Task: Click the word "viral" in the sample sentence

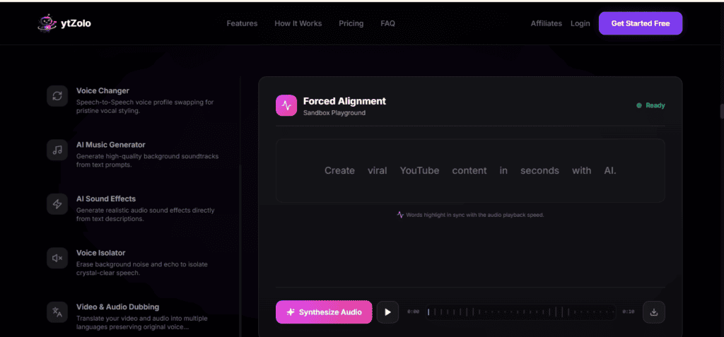Action: (378, 171)
